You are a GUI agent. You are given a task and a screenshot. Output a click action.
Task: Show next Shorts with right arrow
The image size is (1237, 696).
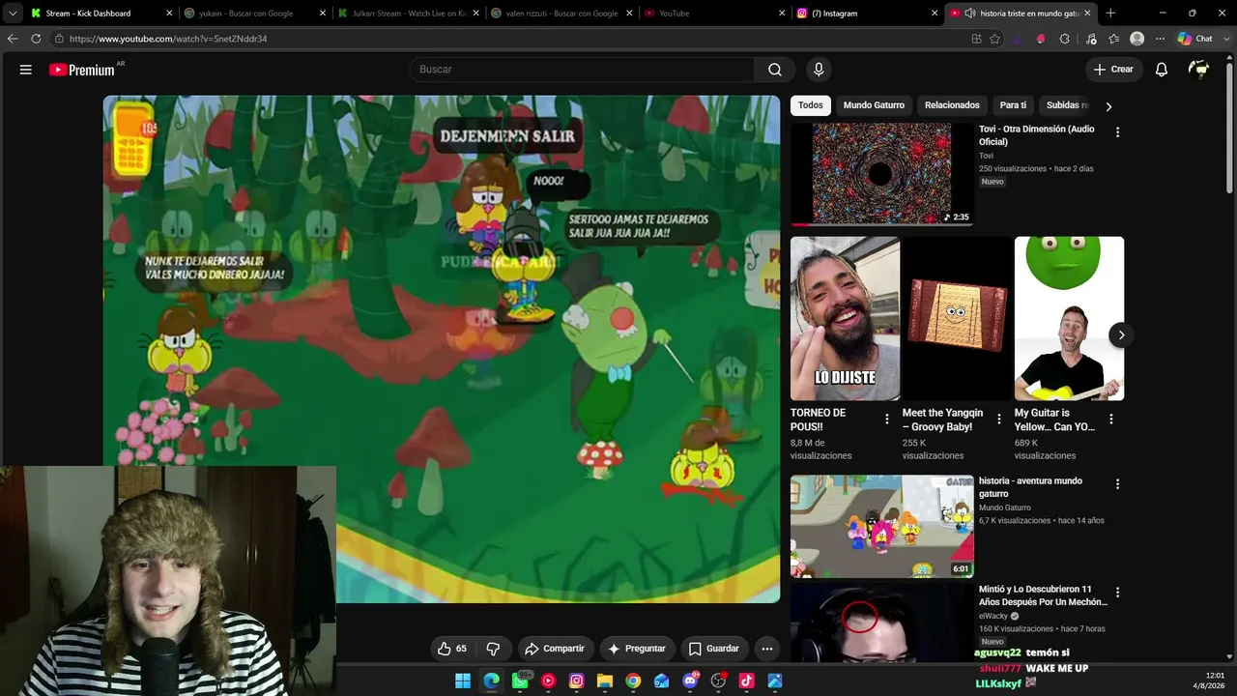pos(1121,334)
